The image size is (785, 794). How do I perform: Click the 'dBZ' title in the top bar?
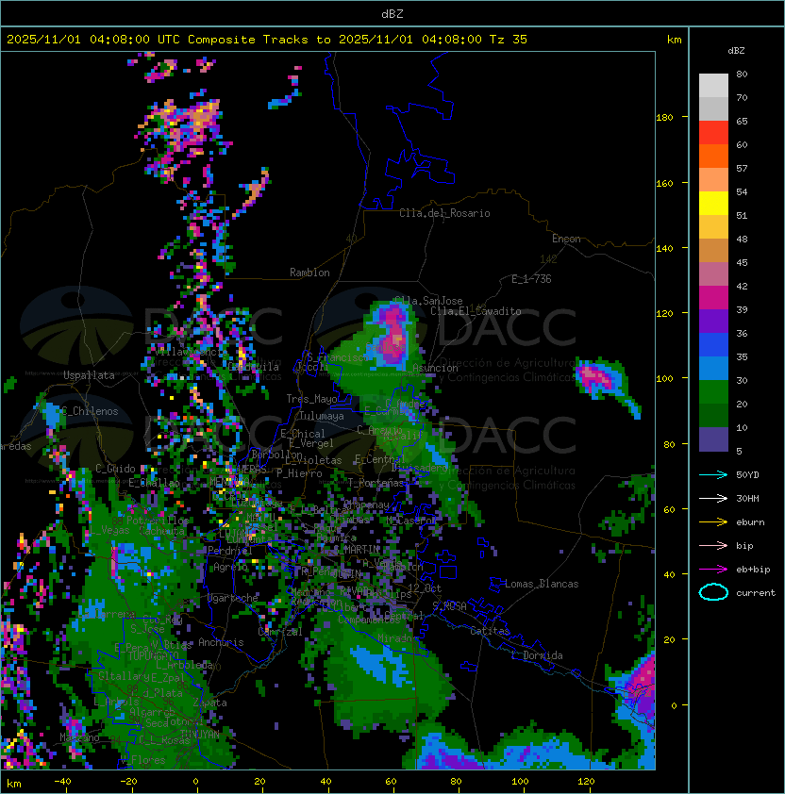(392, 14)
